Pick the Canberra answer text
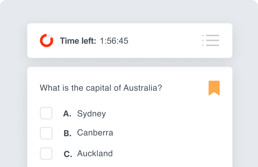The image size is (258, 167). tap(95, 133)
